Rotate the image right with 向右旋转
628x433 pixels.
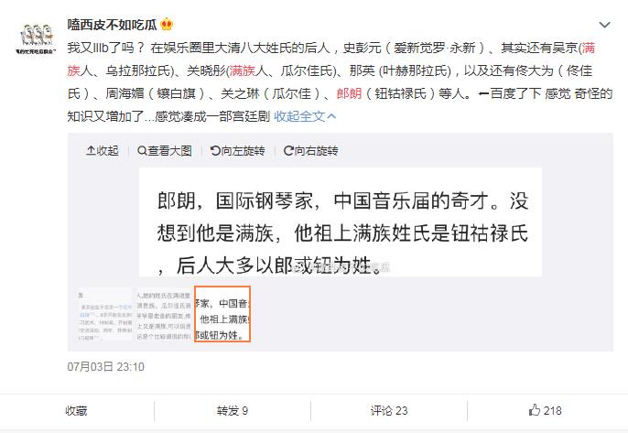311,151
